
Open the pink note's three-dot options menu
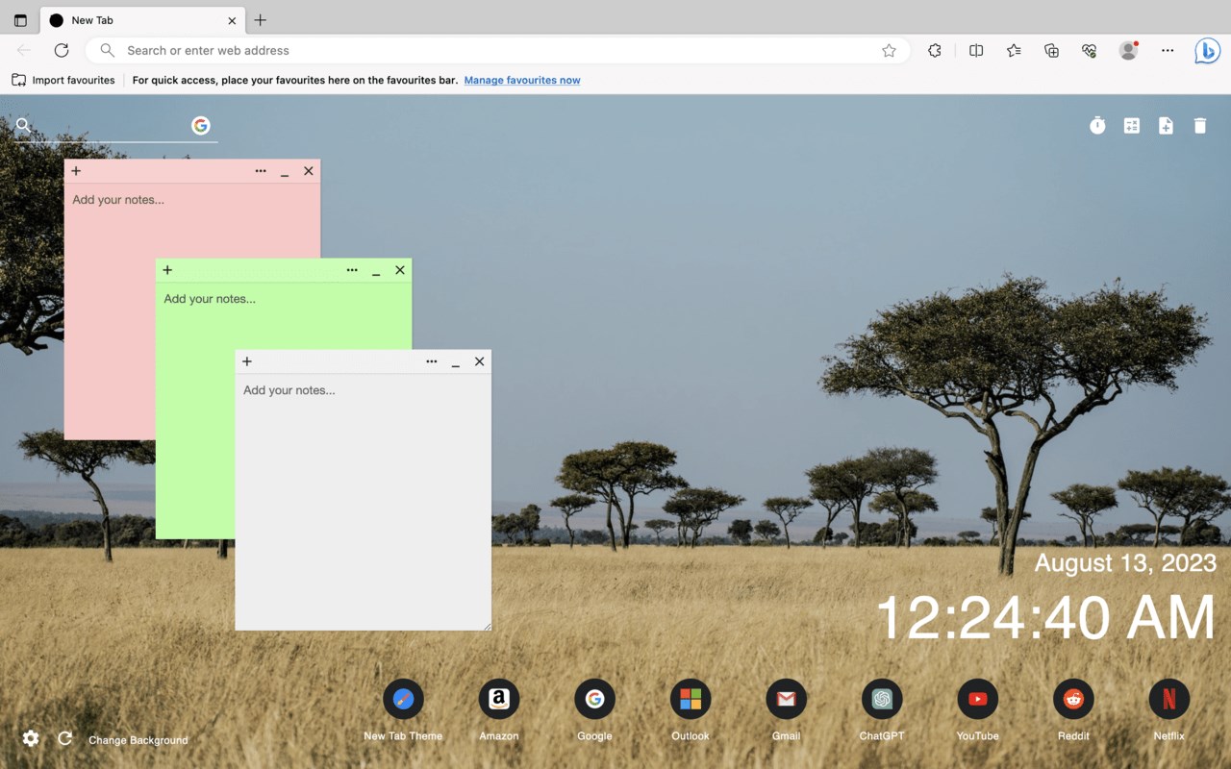(261, 171)
